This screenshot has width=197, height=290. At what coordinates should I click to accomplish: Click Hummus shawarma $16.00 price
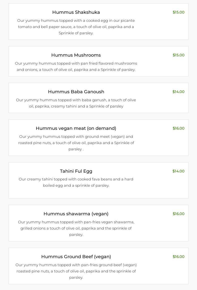pos(178,214)
